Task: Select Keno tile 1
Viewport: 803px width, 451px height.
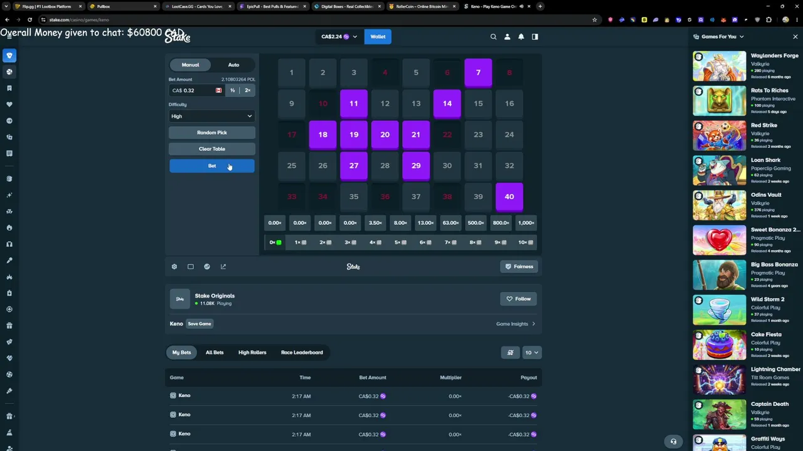Action: (x=292, y=73)
